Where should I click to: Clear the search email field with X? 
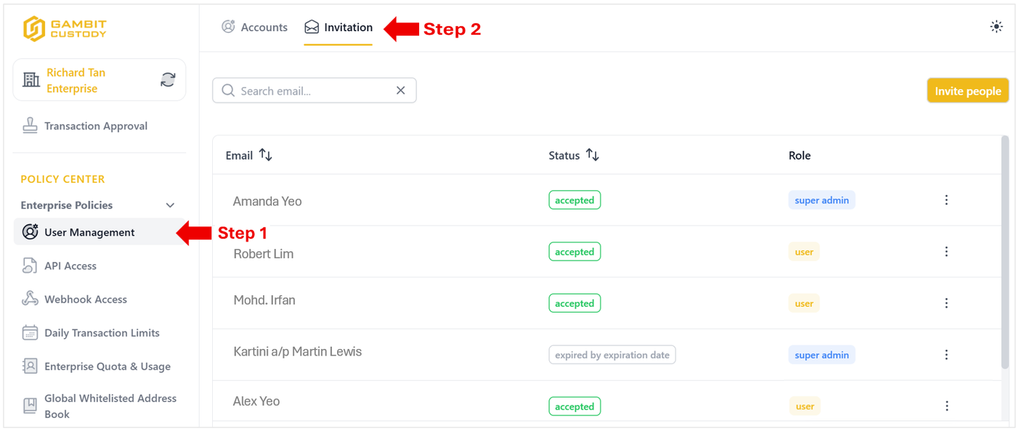400,91
